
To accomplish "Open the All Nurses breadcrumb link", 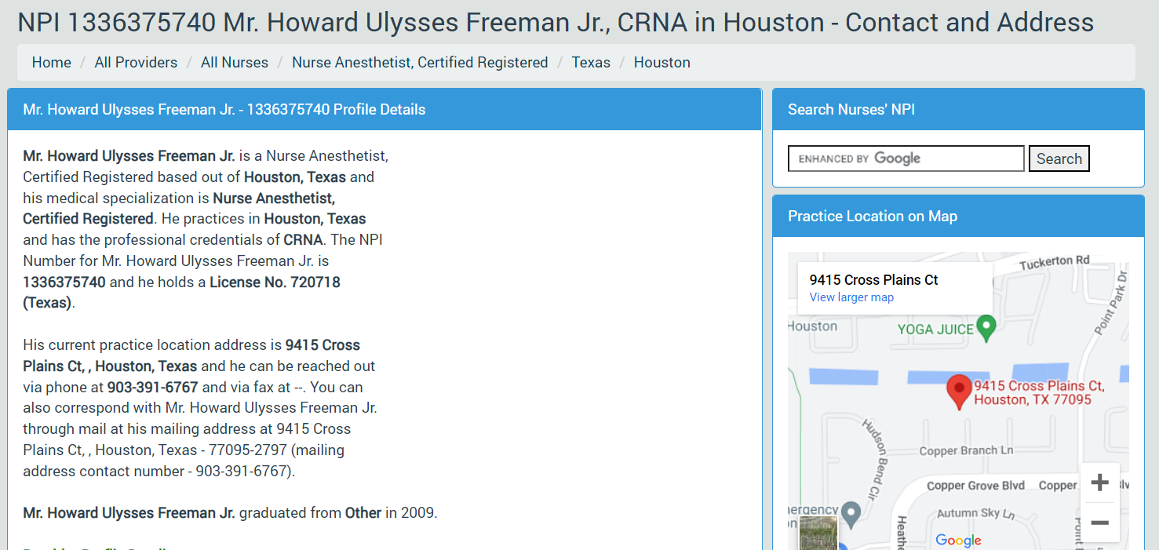I will [235, 62].
